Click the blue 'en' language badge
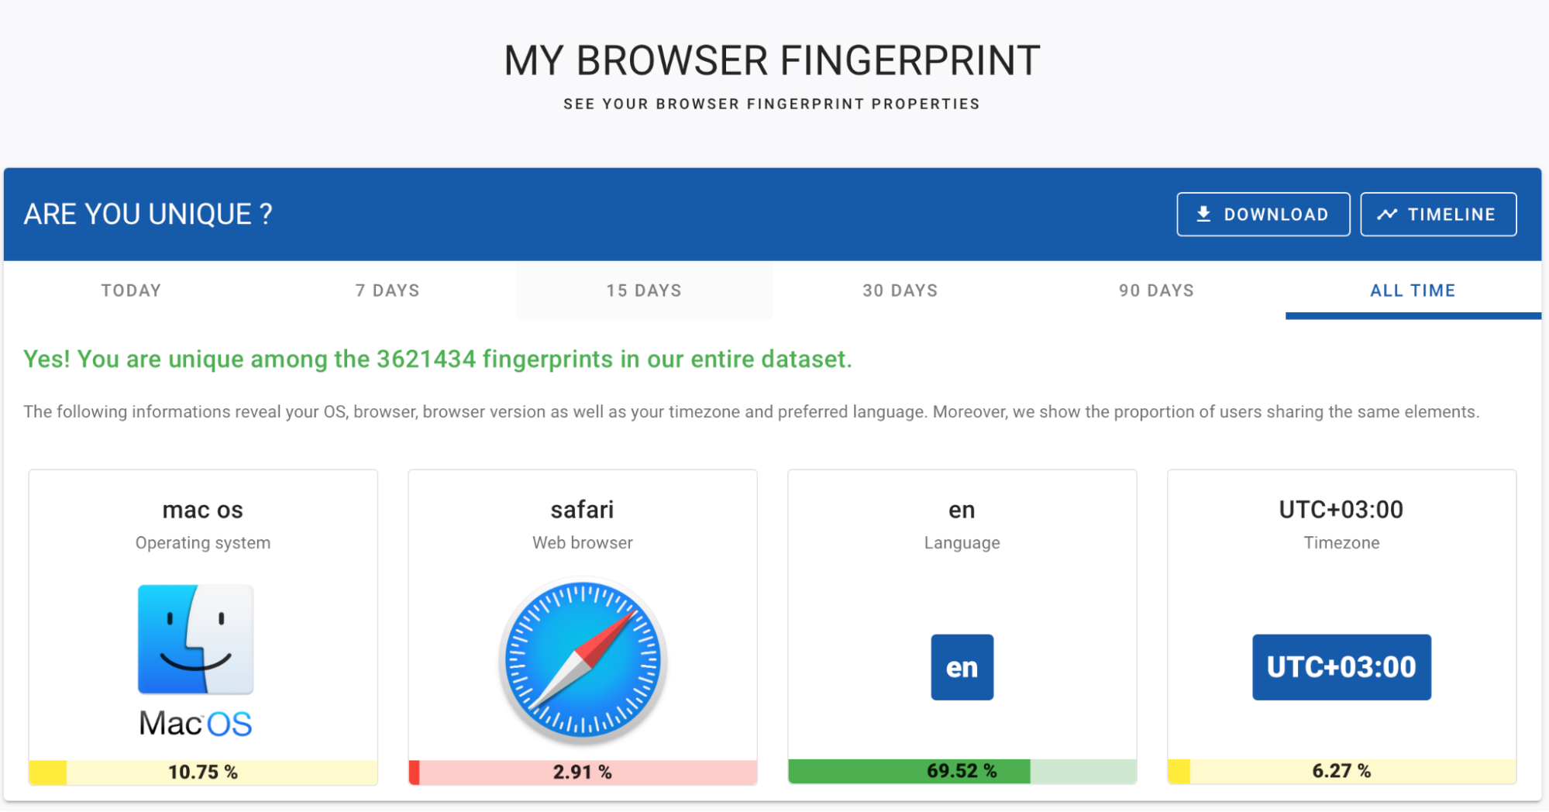Screen dimensions: 1549x812 tap(962, 667)
